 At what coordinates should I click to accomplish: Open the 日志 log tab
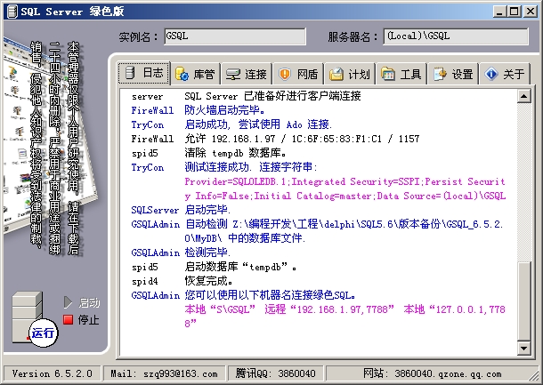pos(143,73)
